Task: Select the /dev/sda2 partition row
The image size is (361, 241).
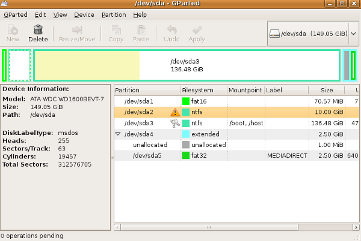Action: click(x=236, y=112)
